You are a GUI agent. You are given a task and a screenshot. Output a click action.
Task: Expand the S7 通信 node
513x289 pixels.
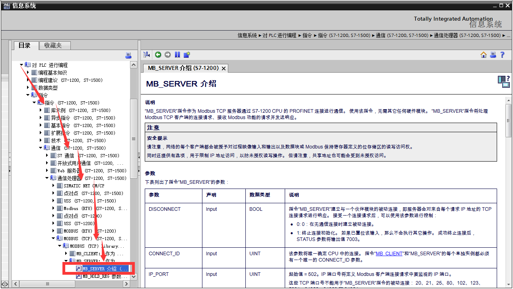(47, 156)
